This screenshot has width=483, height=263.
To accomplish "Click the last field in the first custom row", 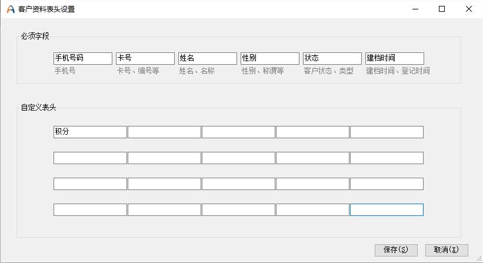I will [387, 132].
